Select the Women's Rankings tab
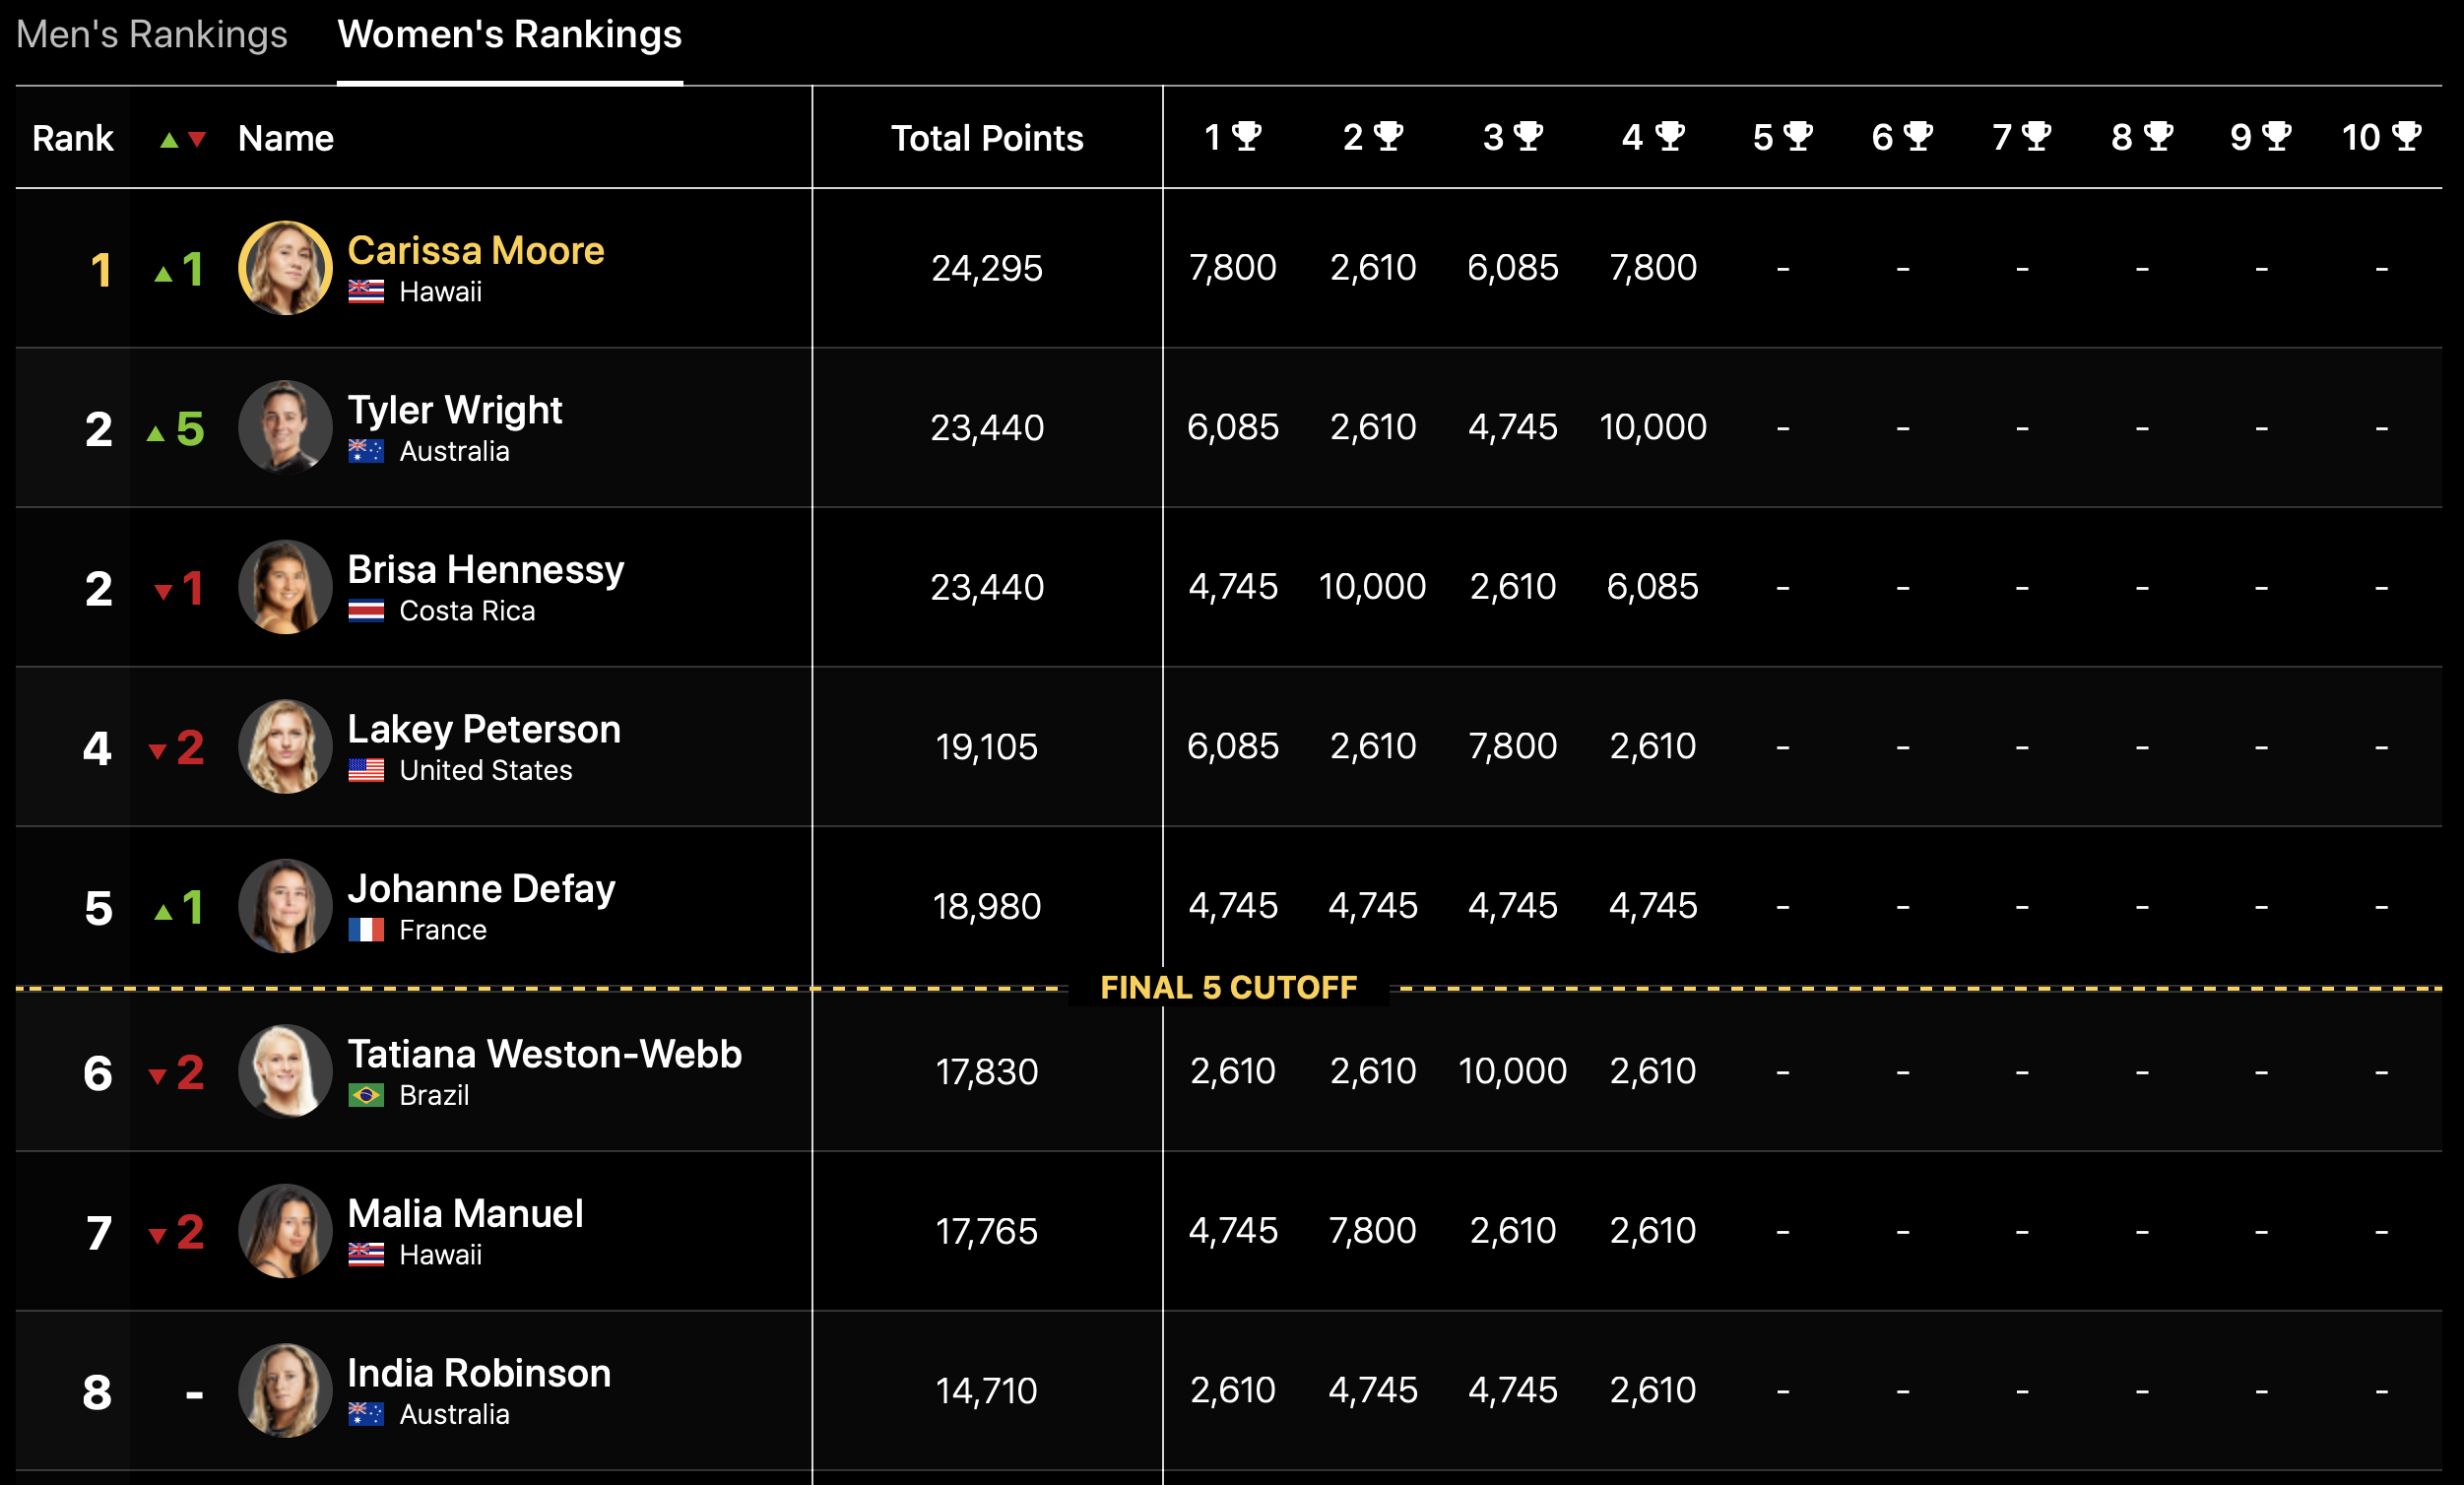The width and height of the screenshot is (2464, 1485). tap(509, 35)
